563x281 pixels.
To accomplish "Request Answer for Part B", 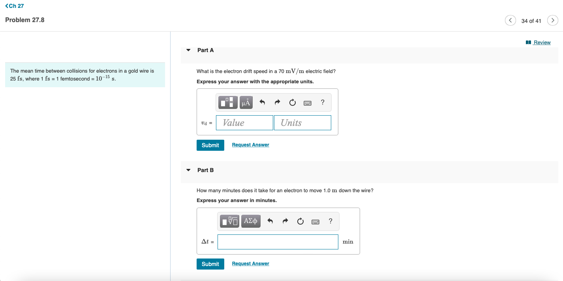I will click(251, 264).
